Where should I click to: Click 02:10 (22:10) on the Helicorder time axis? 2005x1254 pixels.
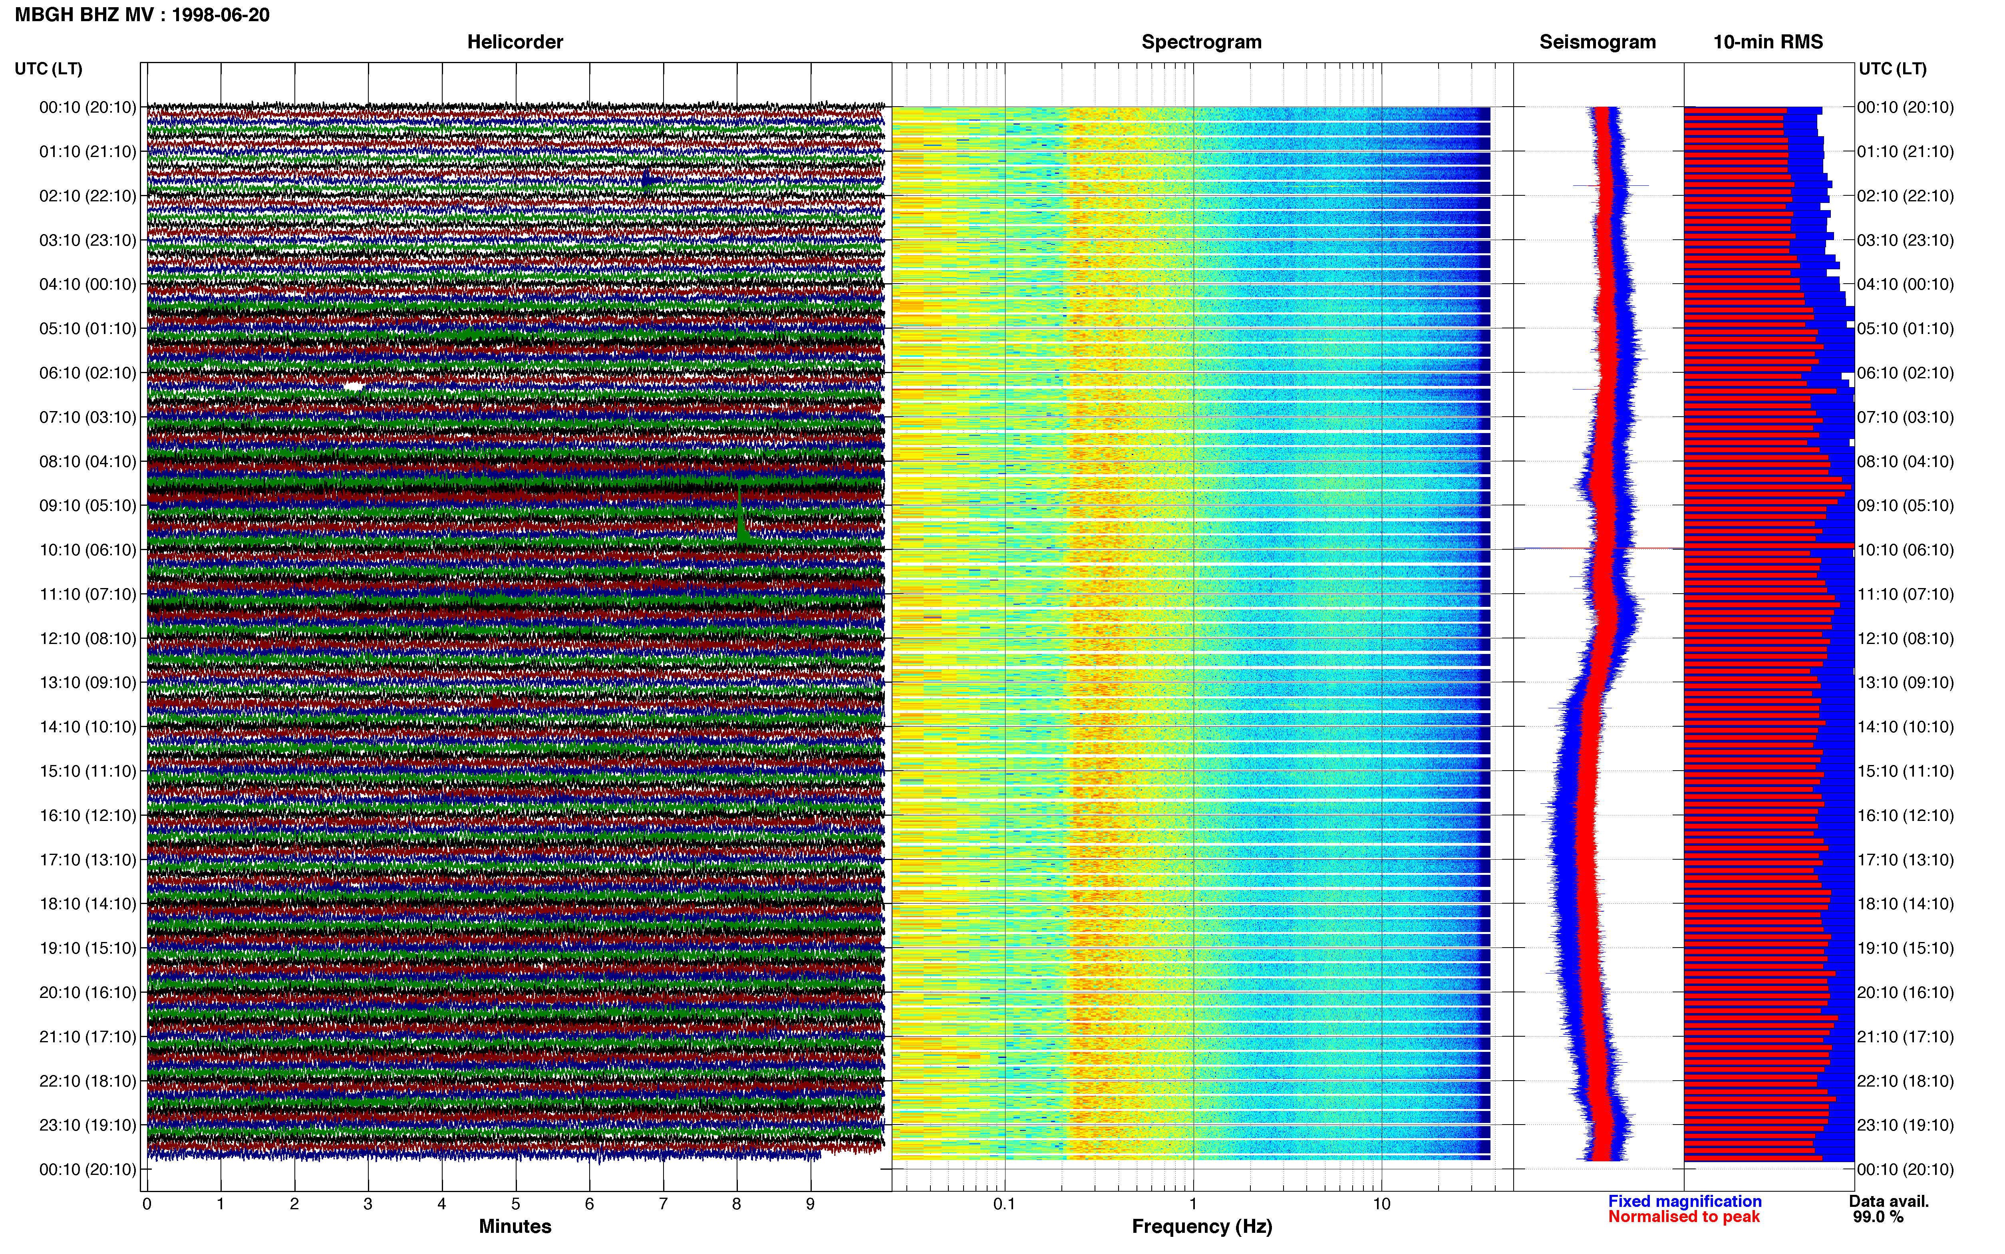point(88,196)
